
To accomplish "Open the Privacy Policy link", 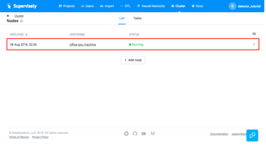I will pos(40,137).
